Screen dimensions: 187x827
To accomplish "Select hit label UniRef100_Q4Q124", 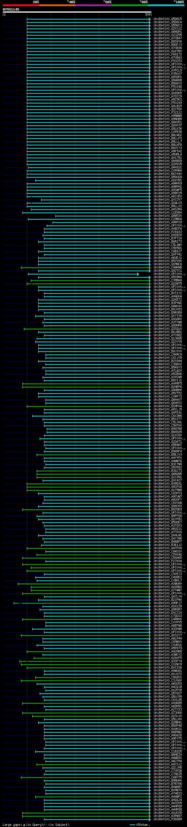I will pos(168,800).
